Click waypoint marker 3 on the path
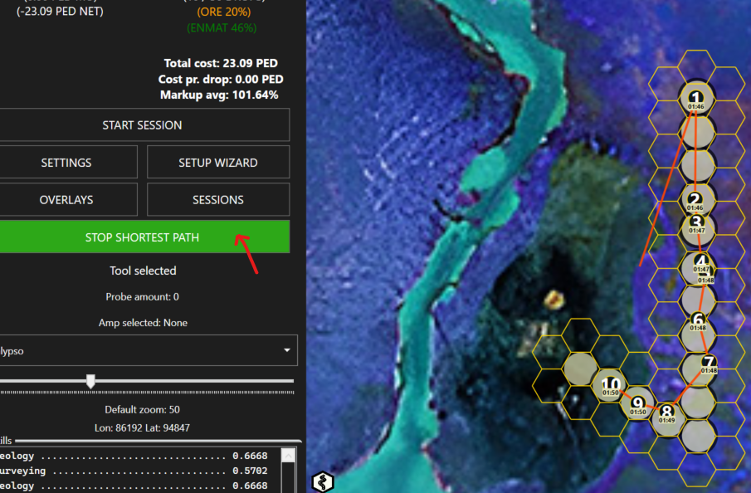751x493 pixels. tap(697, 224)
